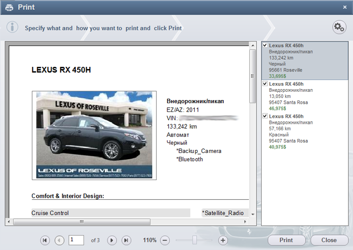The height and width of the screenshot is (250, 353).
Task: Click LEXUS RX 450H heading in preview
Action: 61,70
